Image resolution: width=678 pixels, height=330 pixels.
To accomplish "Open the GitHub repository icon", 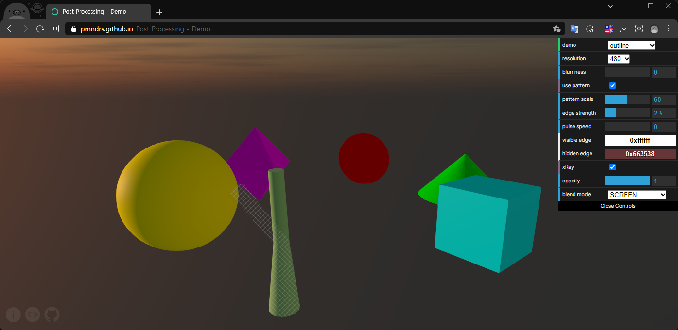I will point(52,314).
